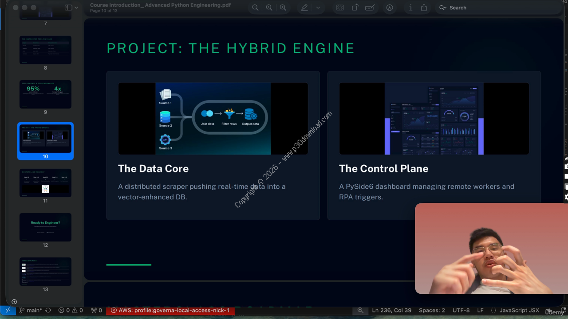Click the Data Core pipeline diagram image
The width and height of the screenshot is (568, 319).
click(x=213, y=119)
